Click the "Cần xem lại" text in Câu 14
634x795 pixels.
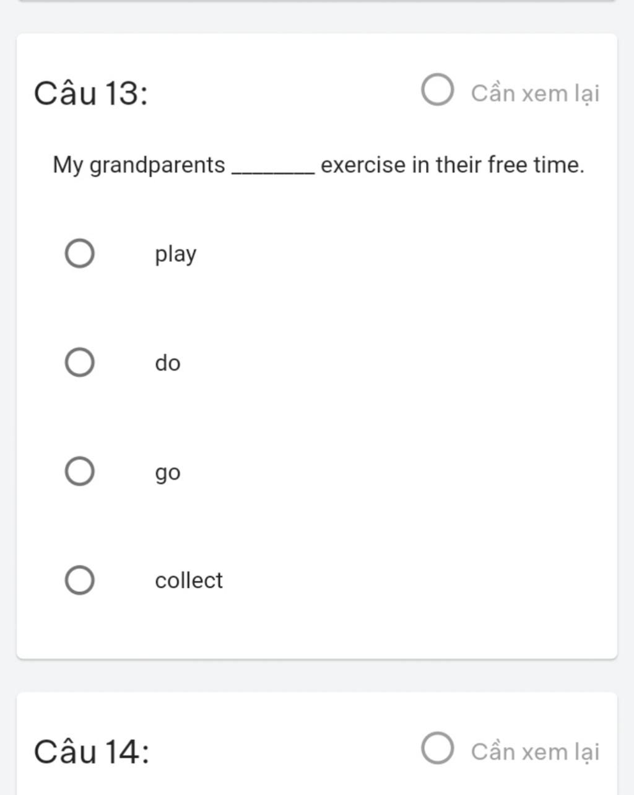point(535,752)
